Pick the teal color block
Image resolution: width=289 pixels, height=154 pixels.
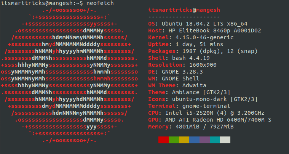click(215, 140)
